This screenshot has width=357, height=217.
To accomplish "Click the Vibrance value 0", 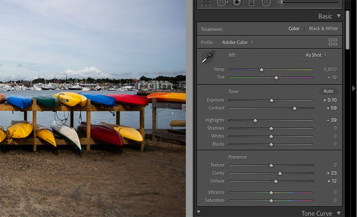I will click(336, 192).
